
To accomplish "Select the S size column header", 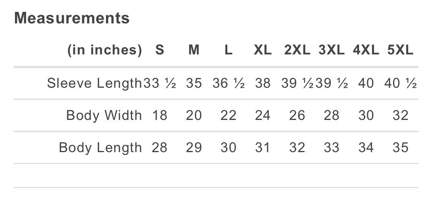I will click(x=160, y=50).
